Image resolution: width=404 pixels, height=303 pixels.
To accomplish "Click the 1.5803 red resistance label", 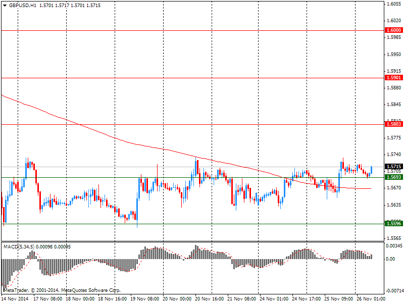I will coord(394,124).
